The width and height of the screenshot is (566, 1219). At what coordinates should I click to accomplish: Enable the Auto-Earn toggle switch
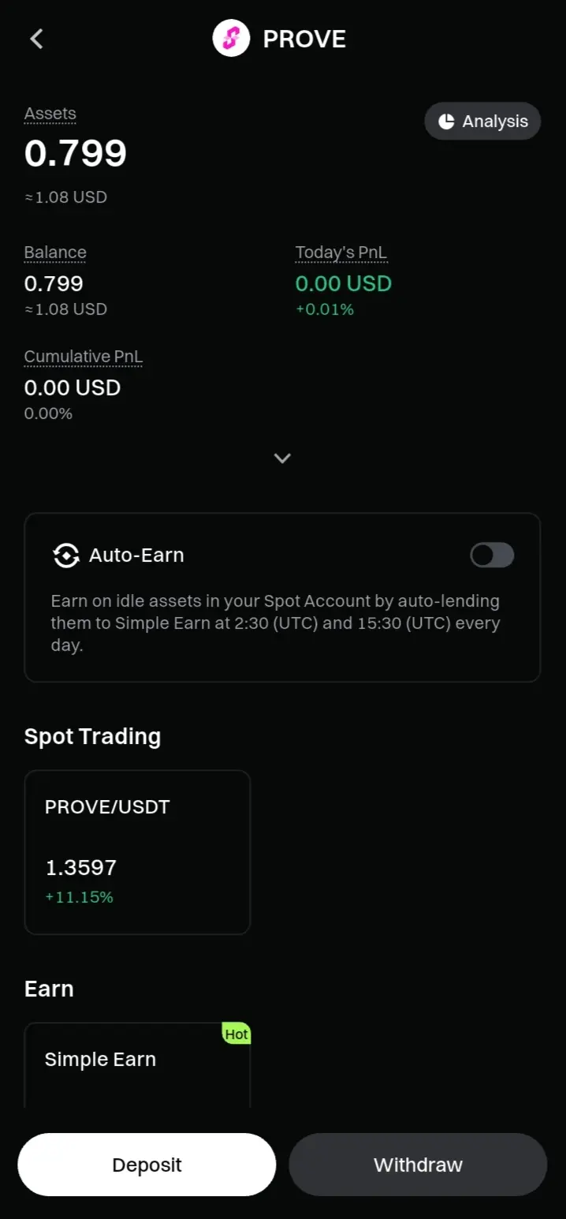point(492,555)
